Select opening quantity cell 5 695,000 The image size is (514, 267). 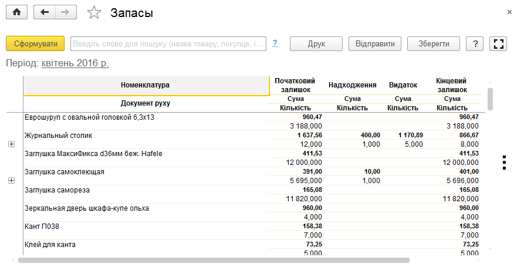pos(306,181)
